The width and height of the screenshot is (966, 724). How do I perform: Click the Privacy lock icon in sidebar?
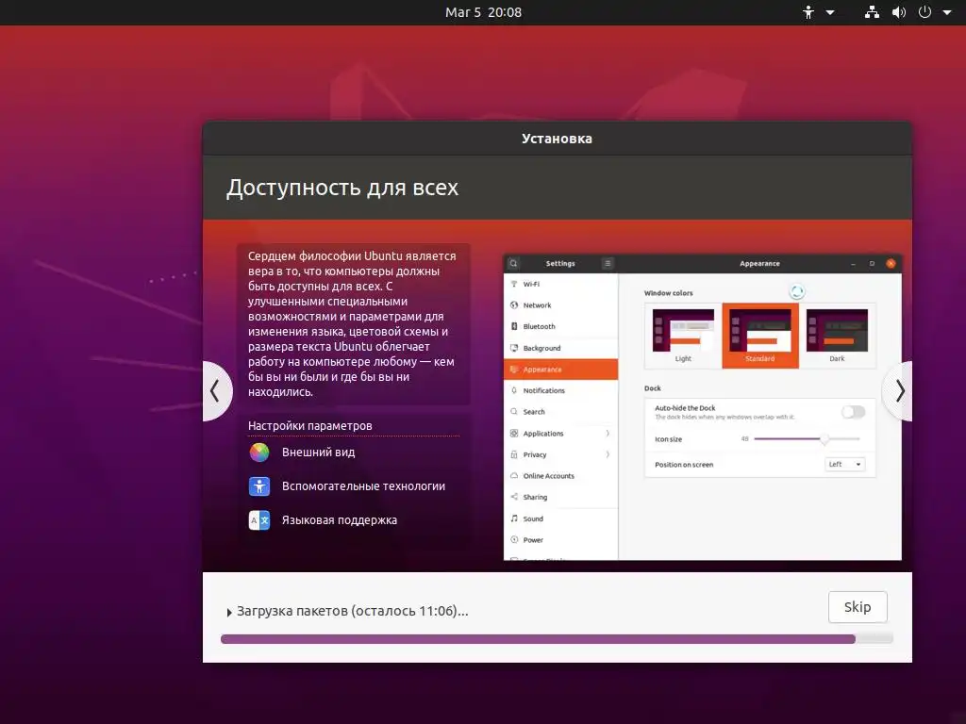514,455
